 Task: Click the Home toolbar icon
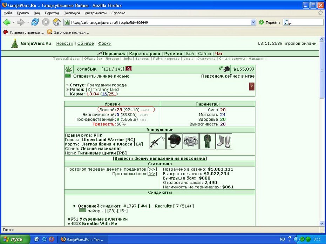[57, 22]
